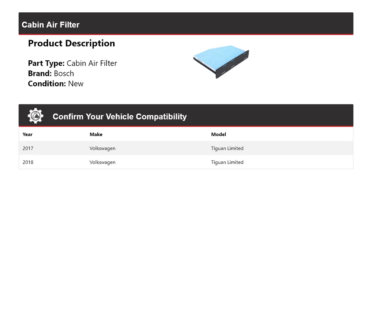
Task: Click the Cabin Air Filter part type value
Action: tap(92, 63)
